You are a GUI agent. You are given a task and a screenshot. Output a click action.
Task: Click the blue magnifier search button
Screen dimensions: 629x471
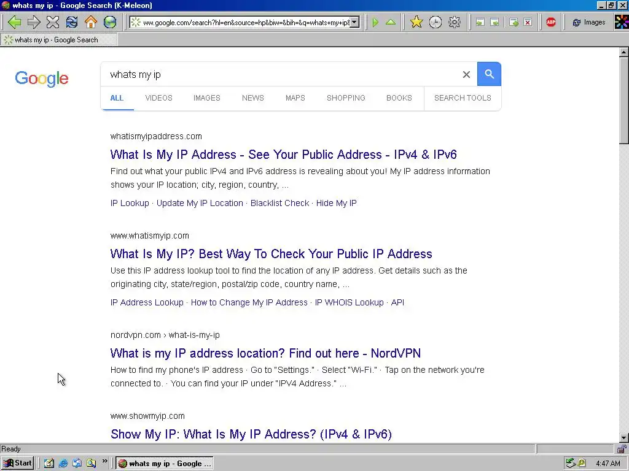[x=489, y=74]
